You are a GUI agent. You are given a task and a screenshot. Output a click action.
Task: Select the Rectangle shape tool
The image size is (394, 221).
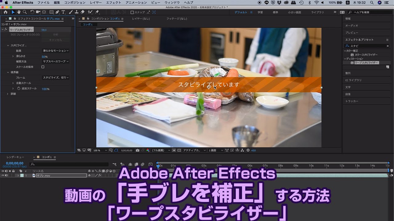(51, 12)
